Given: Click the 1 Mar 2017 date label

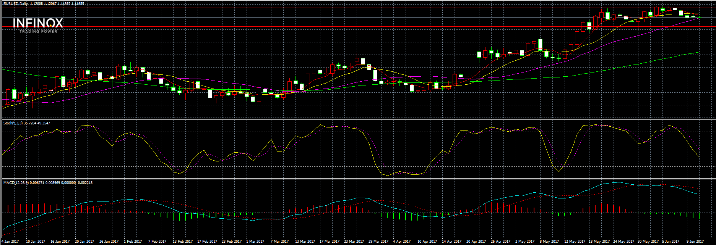Looking at the screenshot, I should pos(255,242).
